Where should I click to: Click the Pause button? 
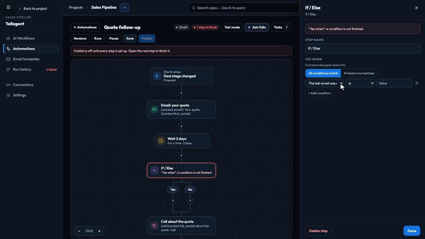(x=114, y=39)
